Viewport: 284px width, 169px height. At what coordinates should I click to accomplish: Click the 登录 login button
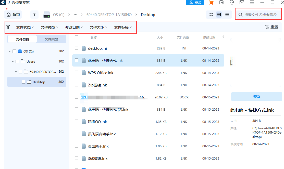click(x=195, y=3)
